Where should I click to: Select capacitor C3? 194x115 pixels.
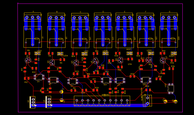165,101
